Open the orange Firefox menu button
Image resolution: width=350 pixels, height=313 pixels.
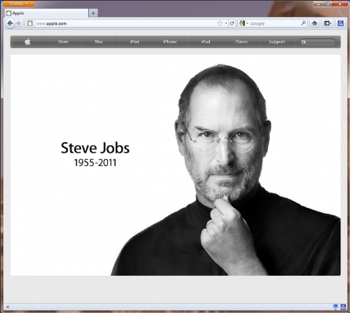point(18,3)
